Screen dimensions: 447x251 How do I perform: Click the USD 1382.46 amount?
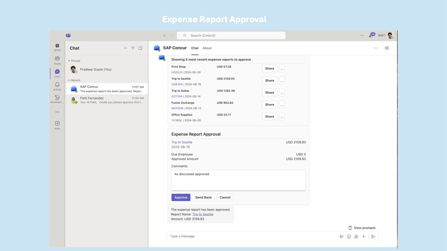(226, 91)
